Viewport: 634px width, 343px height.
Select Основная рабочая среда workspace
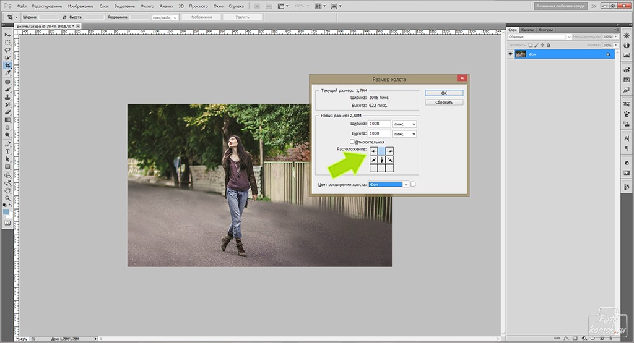pyautogui.click(x=561, y=6)
